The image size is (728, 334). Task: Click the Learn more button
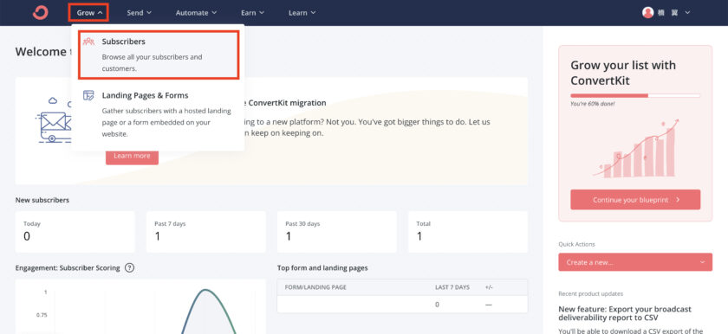click(132, 156)
